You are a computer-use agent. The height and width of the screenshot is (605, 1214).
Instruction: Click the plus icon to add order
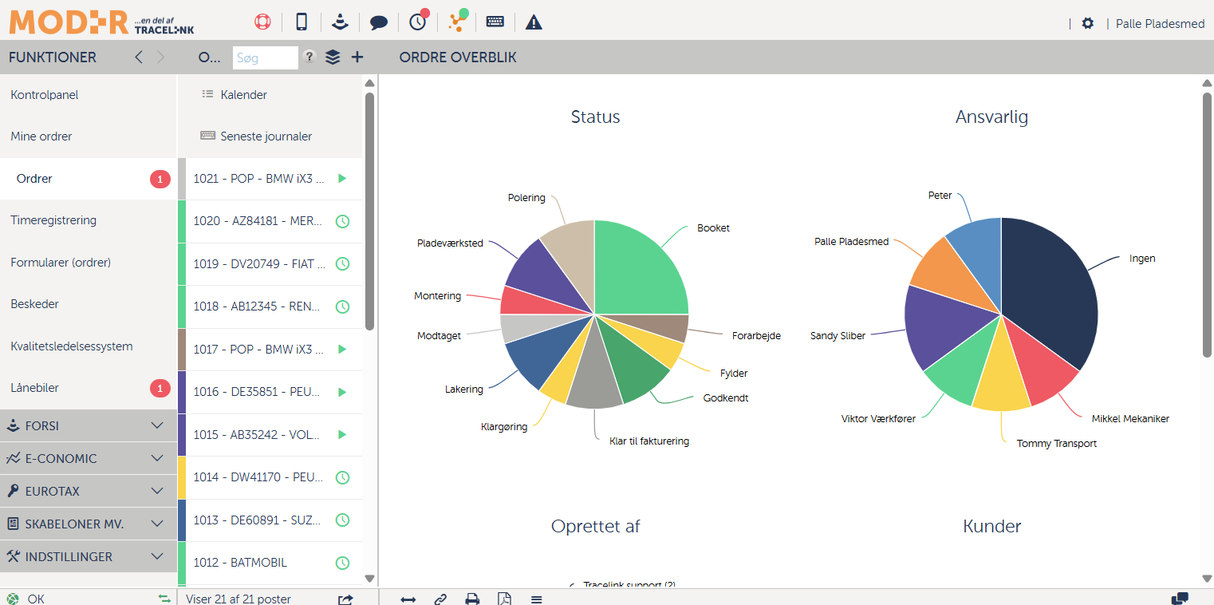coord(357,57)
